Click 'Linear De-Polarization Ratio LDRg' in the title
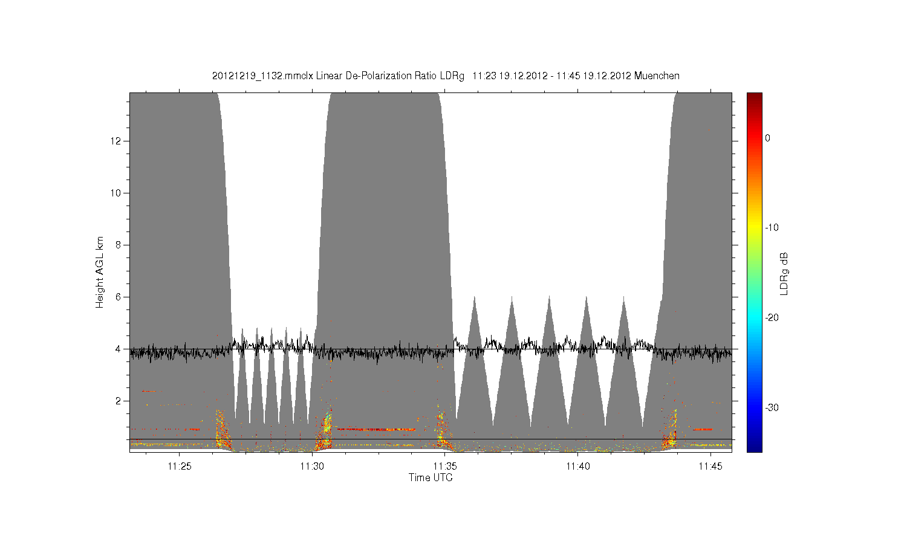 coord(391,76)
